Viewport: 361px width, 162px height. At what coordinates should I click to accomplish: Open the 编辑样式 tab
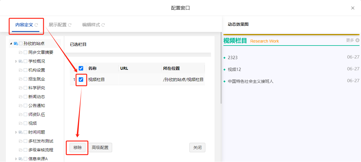click(x=91, y=25)
